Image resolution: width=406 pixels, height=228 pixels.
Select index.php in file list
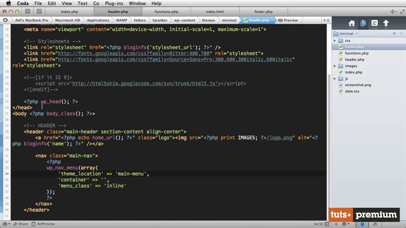click(x=369, y=72)
